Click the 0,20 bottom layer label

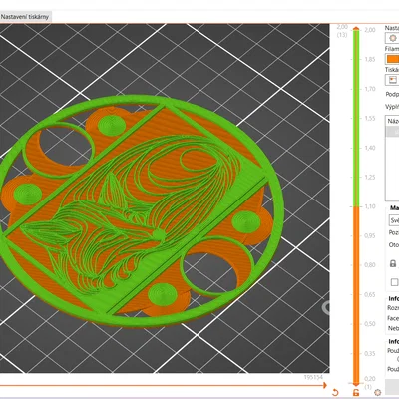(370, 379)
